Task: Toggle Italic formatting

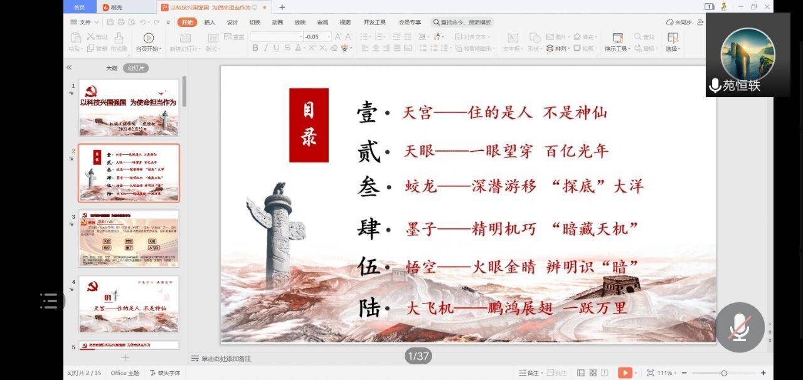Action: [266, 48]
